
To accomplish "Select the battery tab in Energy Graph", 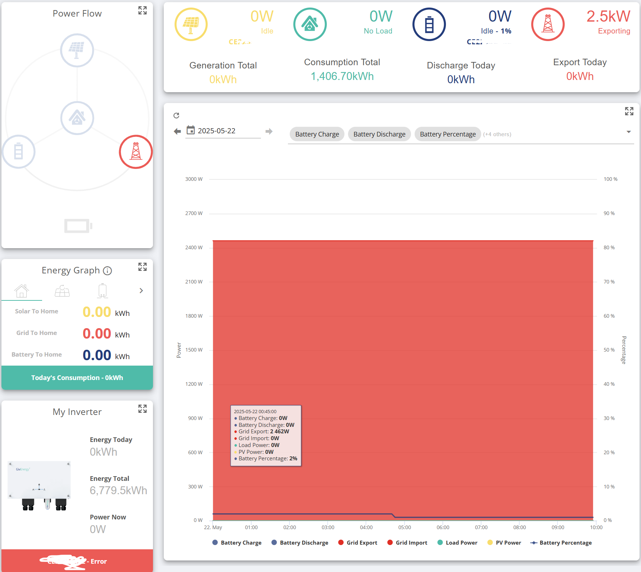I will pyautogui.click(x=103, y=291).
